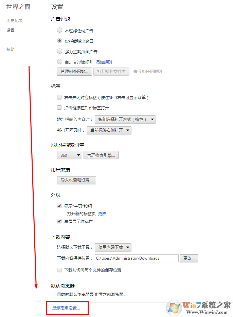The width and height of the screenshot is (233, 317).
Task: Open 选择默认下载工具 dropdown 使用内建下载
Action: (x=113, y=247)
